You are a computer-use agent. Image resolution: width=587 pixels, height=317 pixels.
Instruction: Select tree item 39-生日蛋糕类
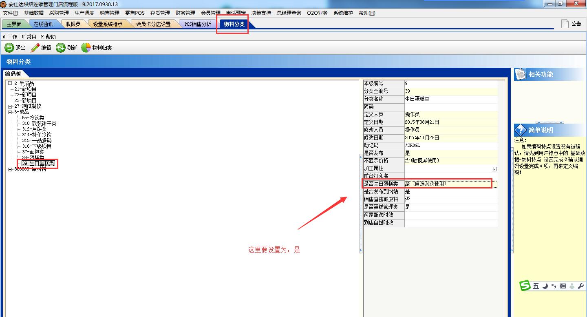(38, 163)
